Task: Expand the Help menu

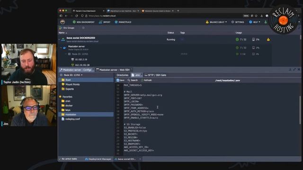Action: (255, 22)
